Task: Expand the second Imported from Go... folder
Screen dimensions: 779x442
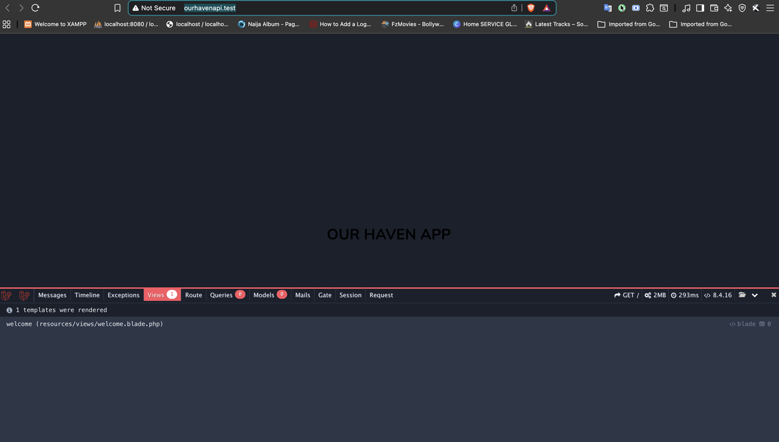Action: (700, 24)
